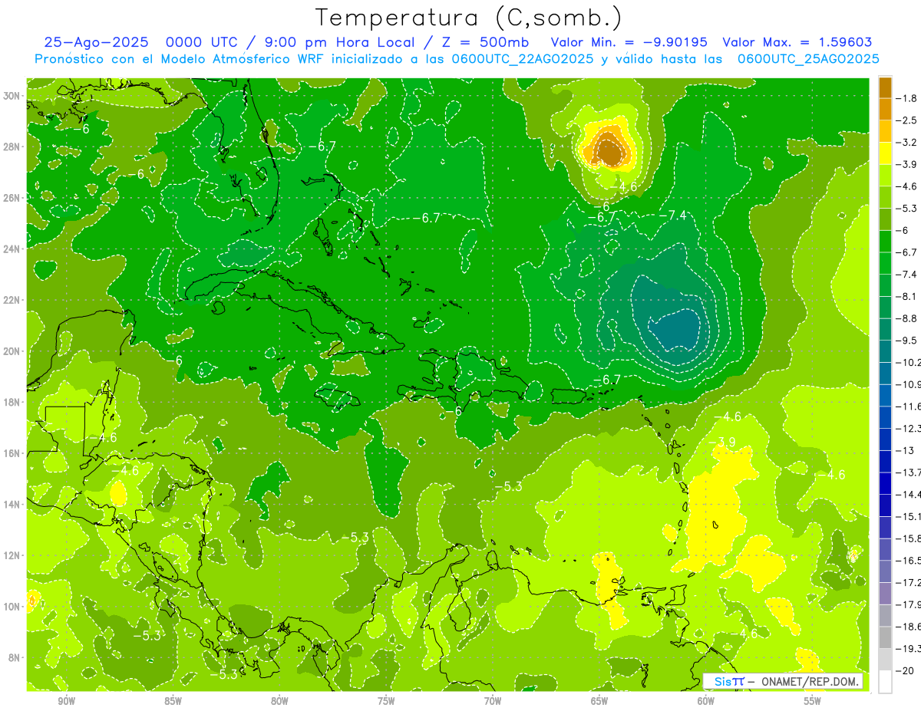Click the "14N" latitude axis label
The image size is (921, 711).
click(x=12, y=504)
